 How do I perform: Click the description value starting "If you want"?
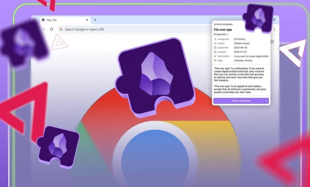[251, 56]
